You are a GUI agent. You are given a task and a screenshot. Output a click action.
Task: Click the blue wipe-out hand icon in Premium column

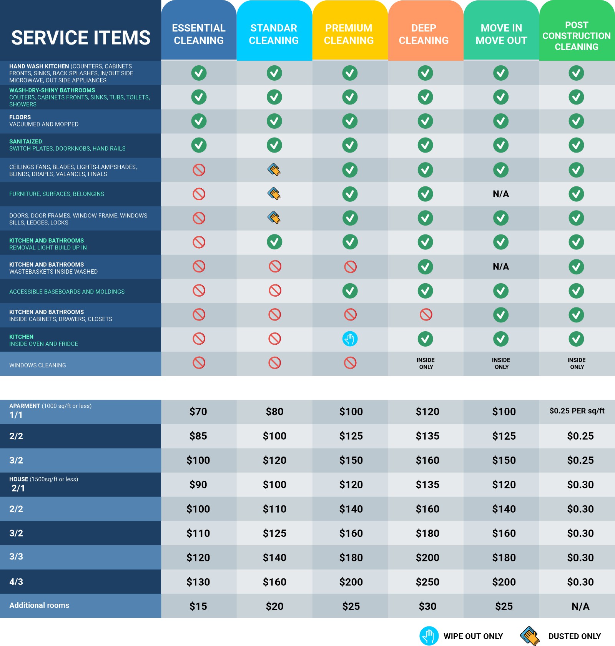coord(350,339)
